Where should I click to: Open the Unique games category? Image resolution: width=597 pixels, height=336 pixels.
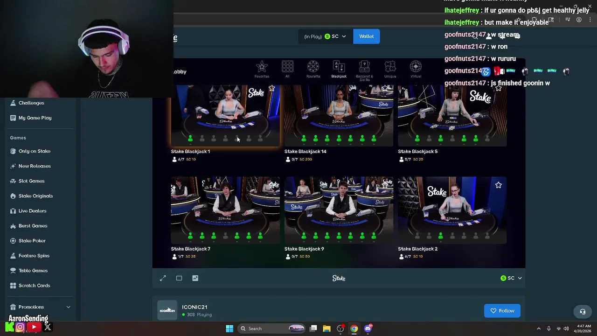(390, 69)
